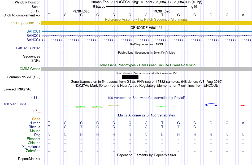This screenshot has width=252, height=165.
Task: Click the red A logo in PhyloP track
Action: [243, 106]
